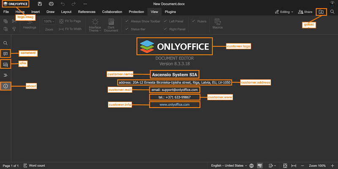
Task: Toggle spell checking icon in status bar
Action: [x=261, y=166]
